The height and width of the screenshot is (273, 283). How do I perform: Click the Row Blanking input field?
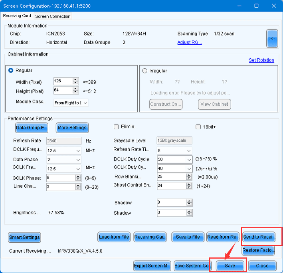click(x=172, y=177)
